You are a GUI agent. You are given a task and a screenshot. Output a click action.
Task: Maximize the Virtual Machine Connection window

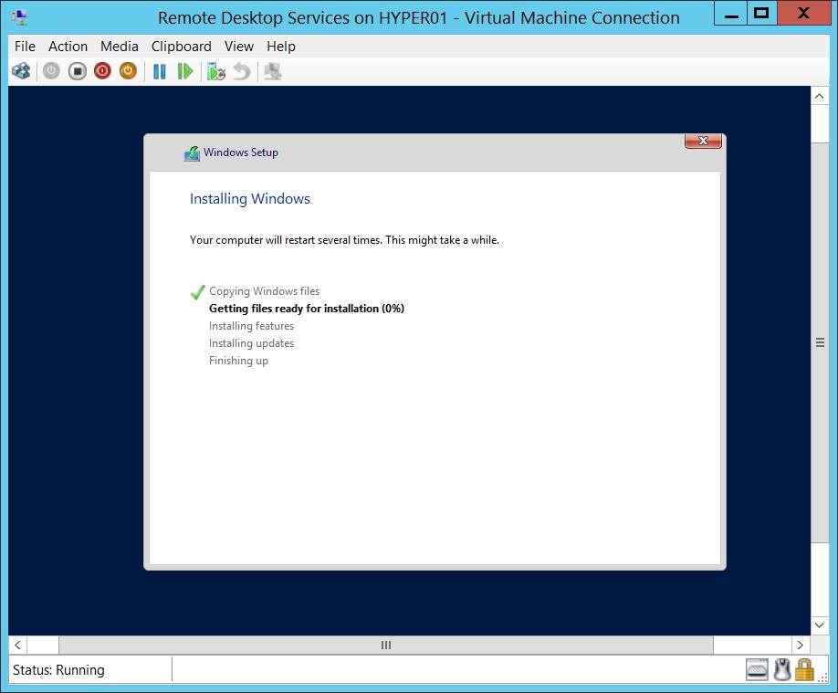click(x=761, y=14)
